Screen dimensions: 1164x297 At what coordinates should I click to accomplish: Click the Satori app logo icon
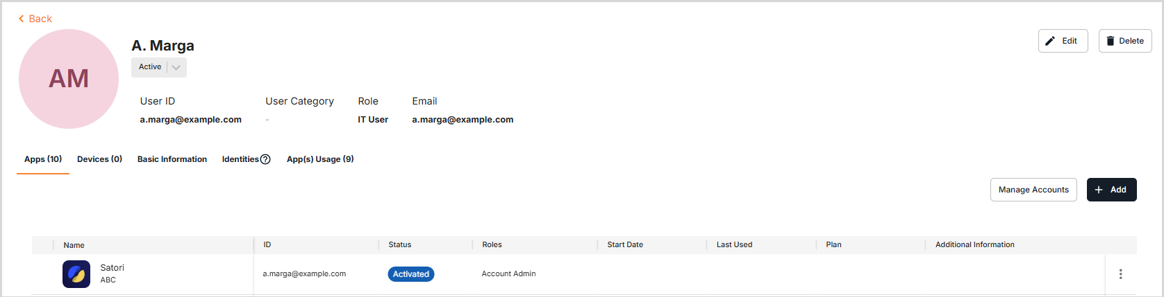coord(76,274)
